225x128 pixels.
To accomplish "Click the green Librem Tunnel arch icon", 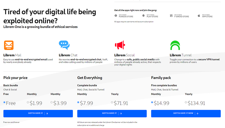I will (x=175, y=45).
